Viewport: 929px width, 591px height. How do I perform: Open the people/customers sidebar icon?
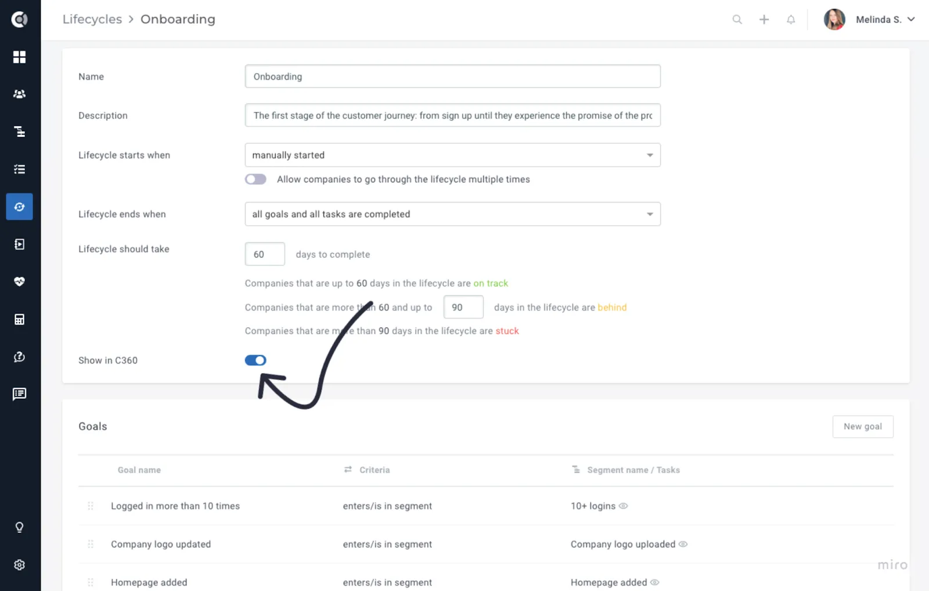19,93
